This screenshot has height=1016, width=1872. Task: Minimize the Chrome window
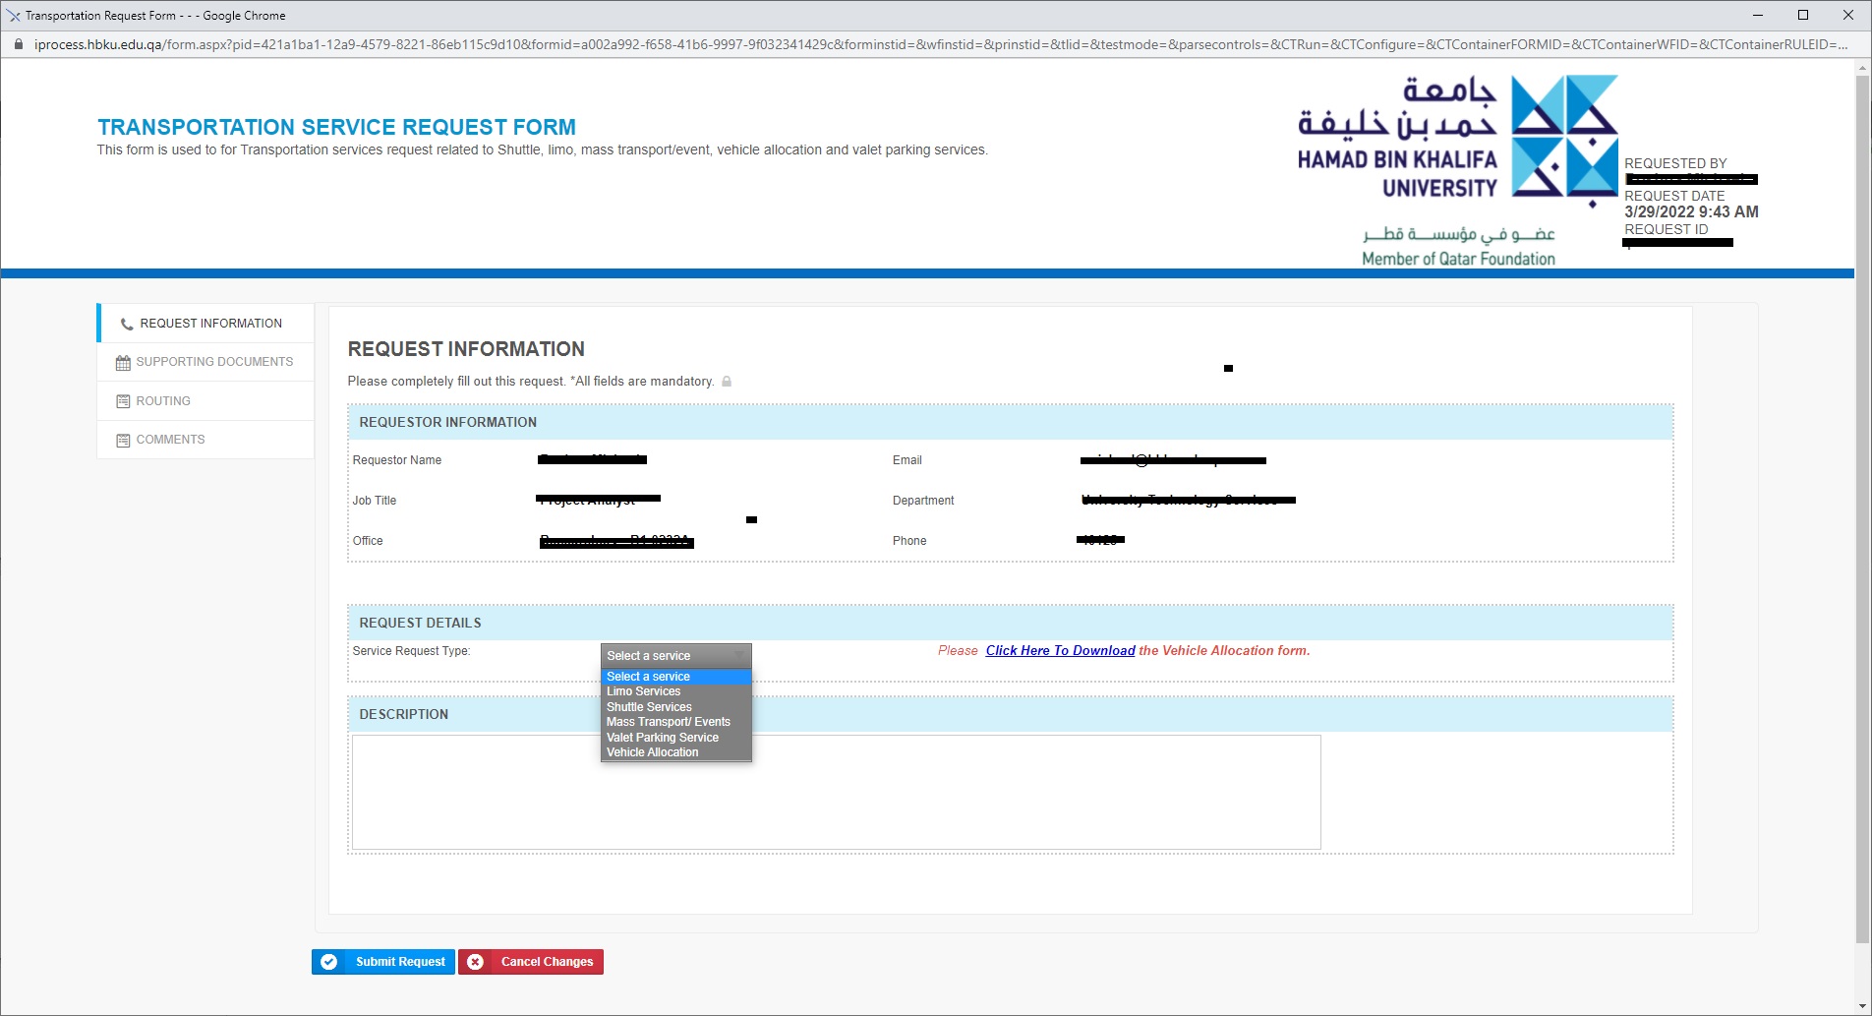(x=1758, y=15)
